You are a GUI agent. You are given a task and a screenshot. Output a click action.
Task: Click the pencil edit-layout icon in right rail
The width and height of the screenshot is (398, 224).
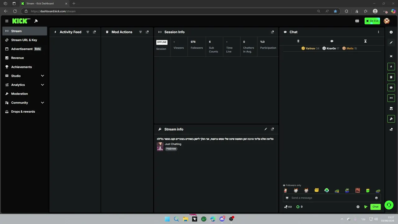click(391, 43)
